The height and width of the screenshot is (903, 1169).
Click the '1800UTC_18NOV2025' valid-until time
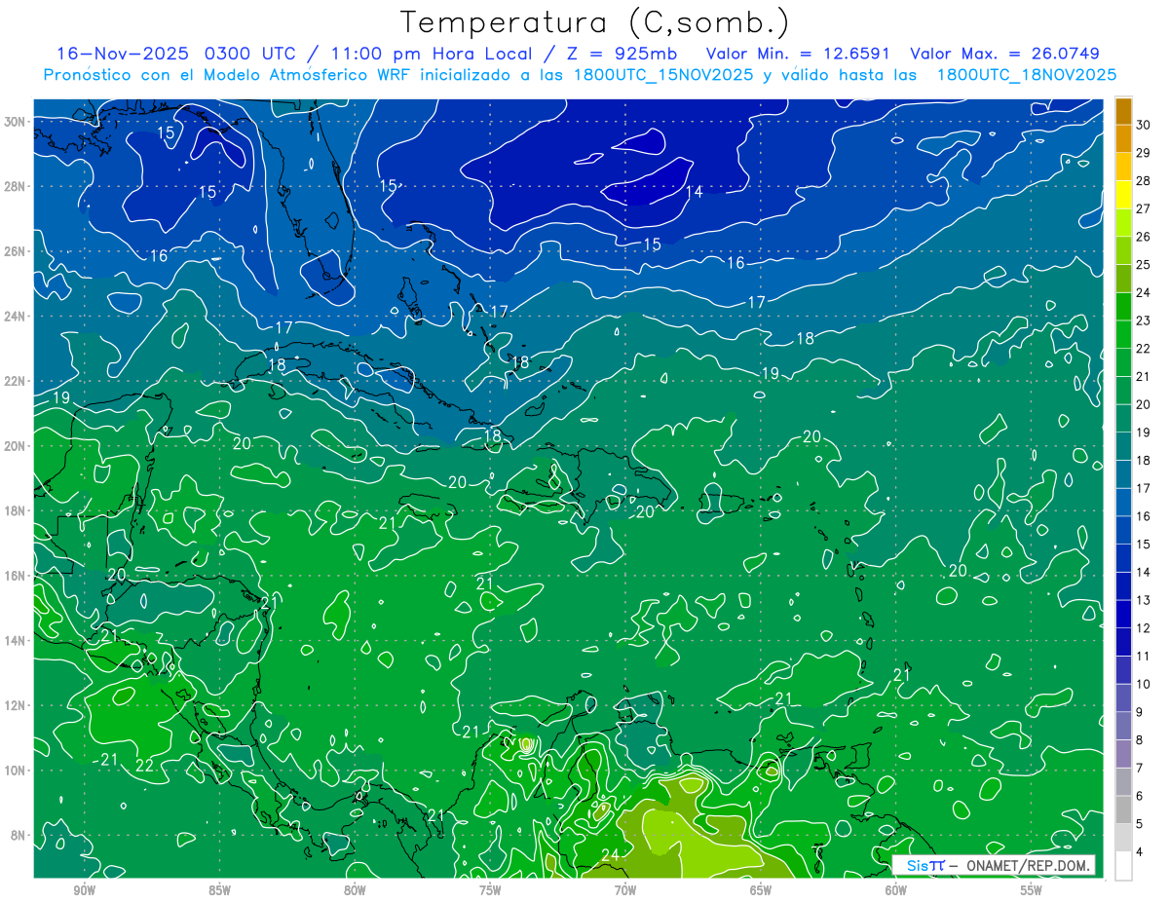1027,75
